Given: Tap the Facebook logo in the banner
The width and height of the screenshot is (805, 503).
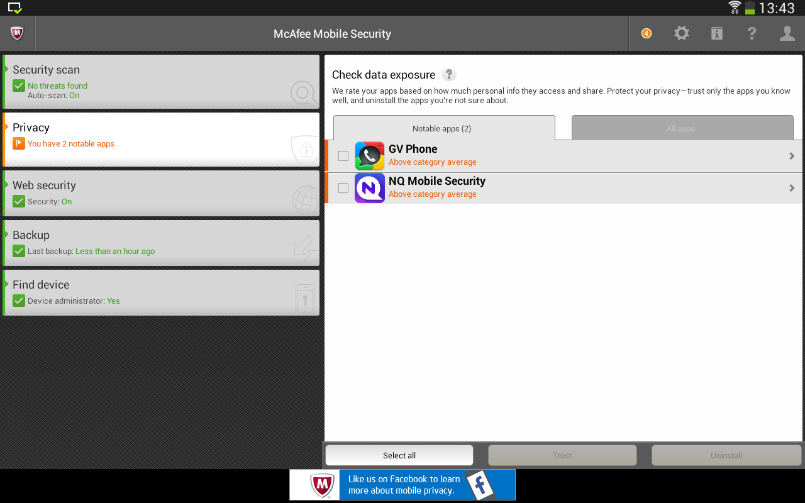Looking at the screenshot, I should click(482, 485).
